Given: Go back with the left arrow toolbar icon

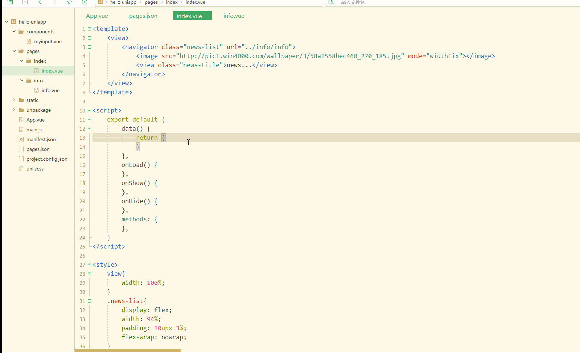Looking at the screenshot, I should [x=40, y=2].
